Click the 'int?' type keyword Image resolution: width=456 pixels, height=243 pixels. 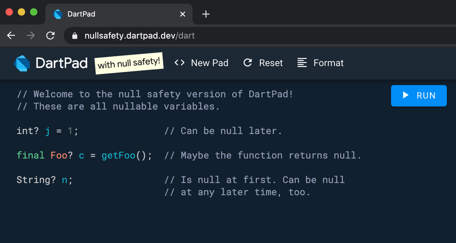pos(28,131)
